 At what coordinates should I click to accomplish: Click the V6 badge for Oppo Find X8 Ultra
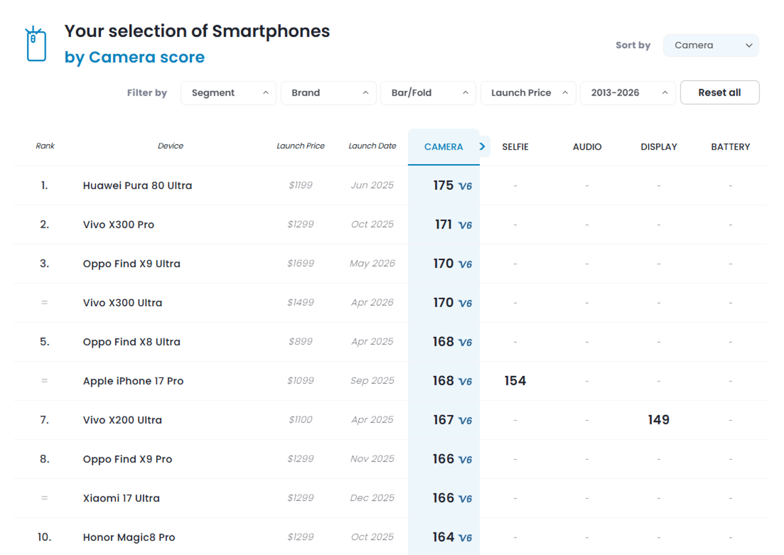pyautogui.click(x=465, y=342)
